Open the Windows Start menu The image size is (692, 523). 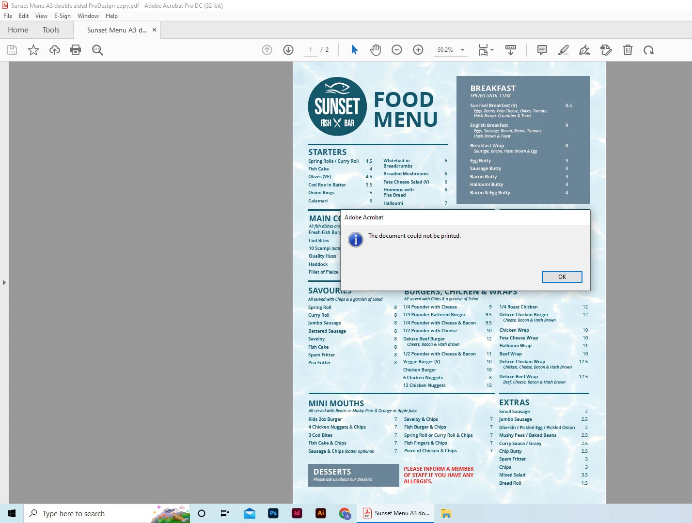(x=12, y=513)
